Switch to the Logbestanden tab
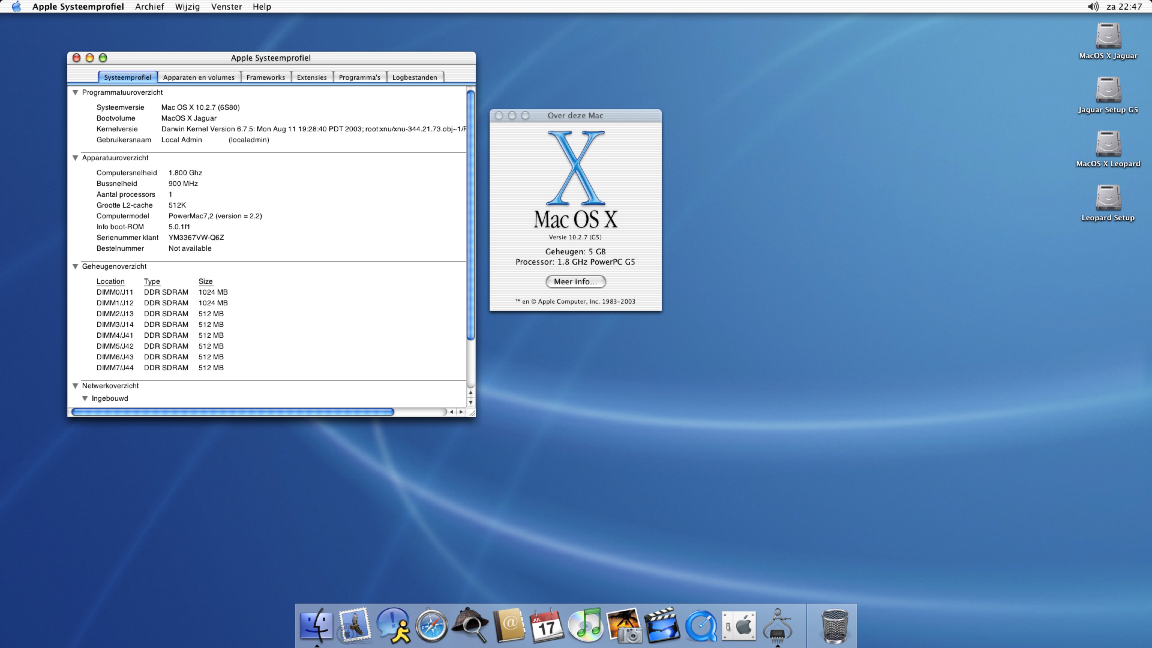The image size is (1152, 648). click(x=414, y=77)
